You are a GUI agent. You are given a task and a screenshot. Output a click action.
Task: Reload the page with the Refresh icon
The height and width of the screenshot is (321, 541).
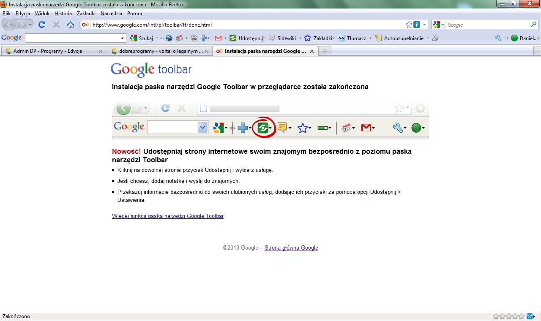pos(42,24)
